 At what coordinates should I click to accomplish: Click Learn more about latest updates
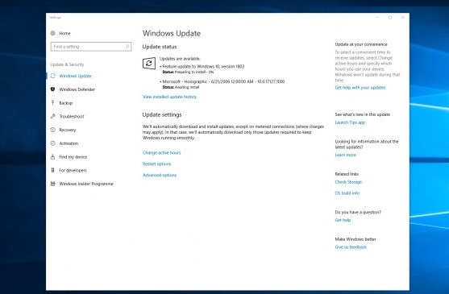click(346, 155)
